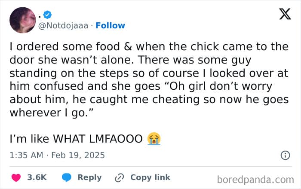Viewport: 301px width, 189px height.
Task: Open the 1:35 AM timestamp link
Action: pos(26,155)
